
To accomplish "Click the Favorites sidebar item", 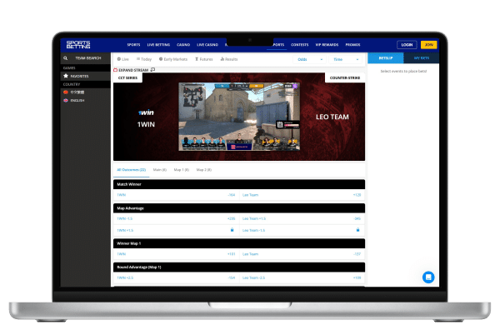I will pyautogui.click(x=86, y=76).
